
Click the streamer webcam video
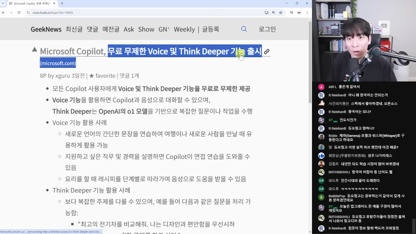(x=364, y=41)
